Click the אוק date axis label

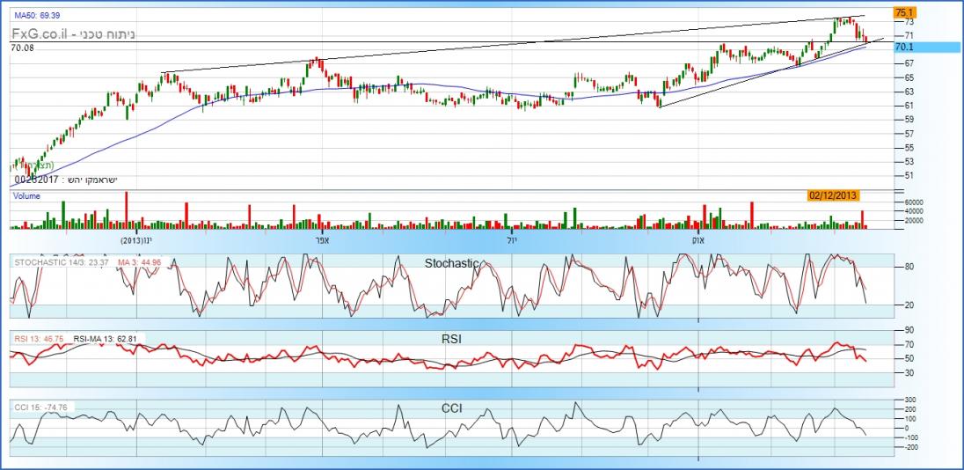coord(698,239)
